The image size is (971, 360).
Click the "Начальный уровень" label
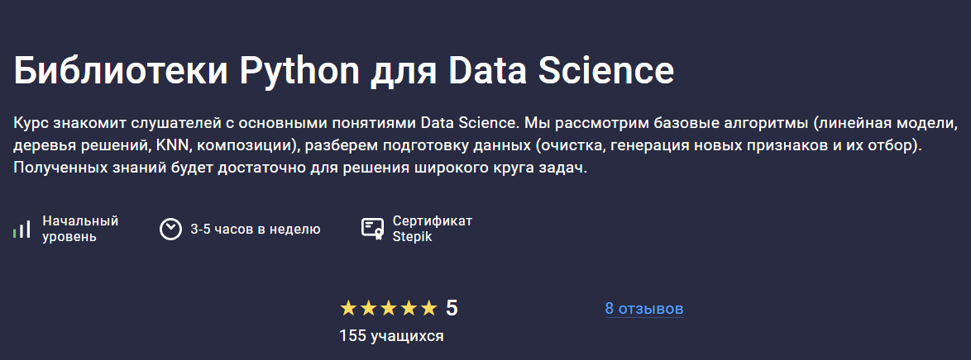(80, 229)
